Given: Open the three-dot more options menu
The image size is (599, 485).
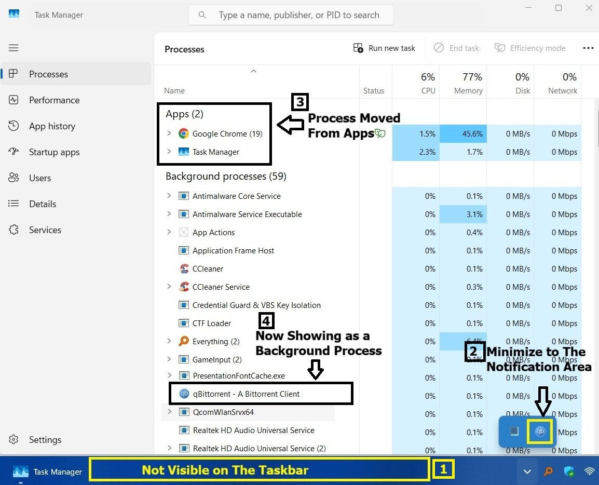Looking at the screenshot, I should (x=588, y=48).
